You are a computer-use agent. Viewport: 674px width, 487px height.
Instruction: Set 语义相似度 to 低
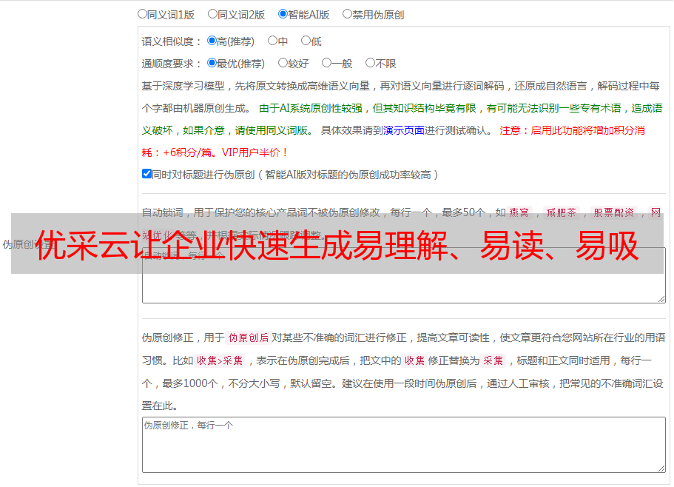point(306,41)
